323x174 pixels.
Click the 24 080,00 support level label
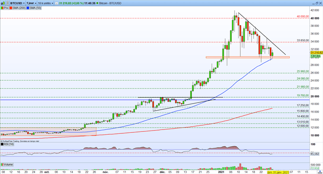303,78
